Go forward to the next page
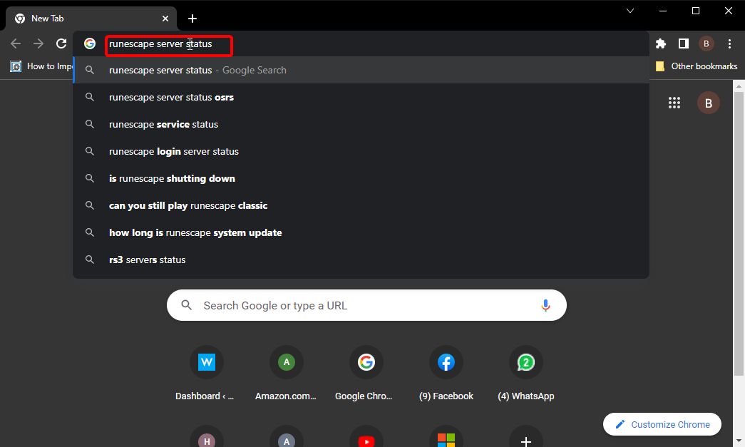 coord(38,43)
